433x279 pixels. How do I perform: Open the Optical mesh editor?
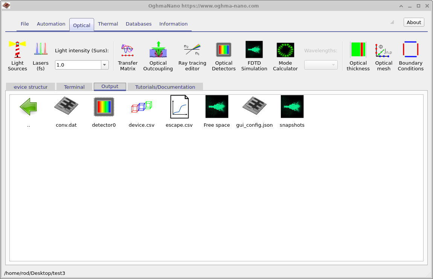click(x=384, y=56)
